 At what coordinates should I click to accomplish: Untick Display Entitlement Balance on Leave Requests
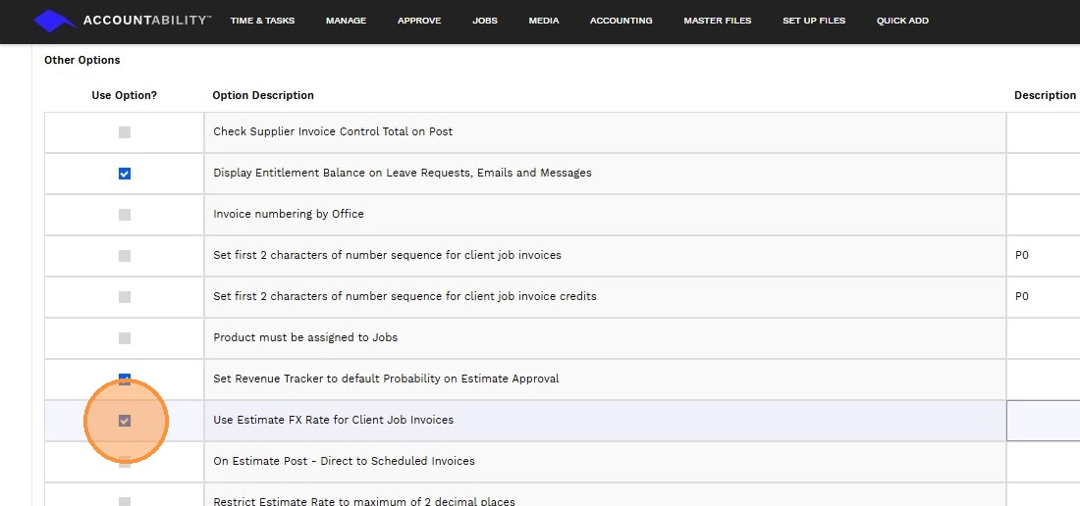coord(125,174)
